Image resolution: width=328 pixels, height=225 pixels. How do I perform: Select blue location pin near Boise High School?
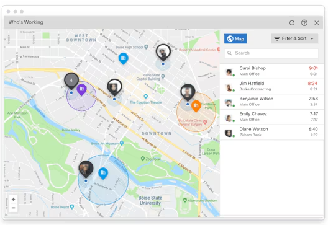(x=124, y=58)
